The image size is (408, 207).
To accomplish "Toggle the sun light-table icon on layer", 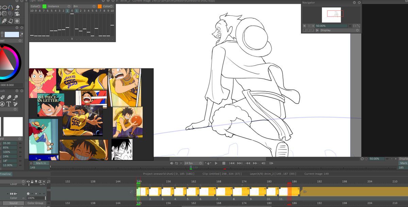I will tap(36, 194).
